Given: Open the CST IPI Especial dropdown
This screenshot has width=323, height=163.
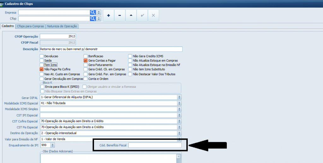Looking at the screenshot, I should [179, 115].
